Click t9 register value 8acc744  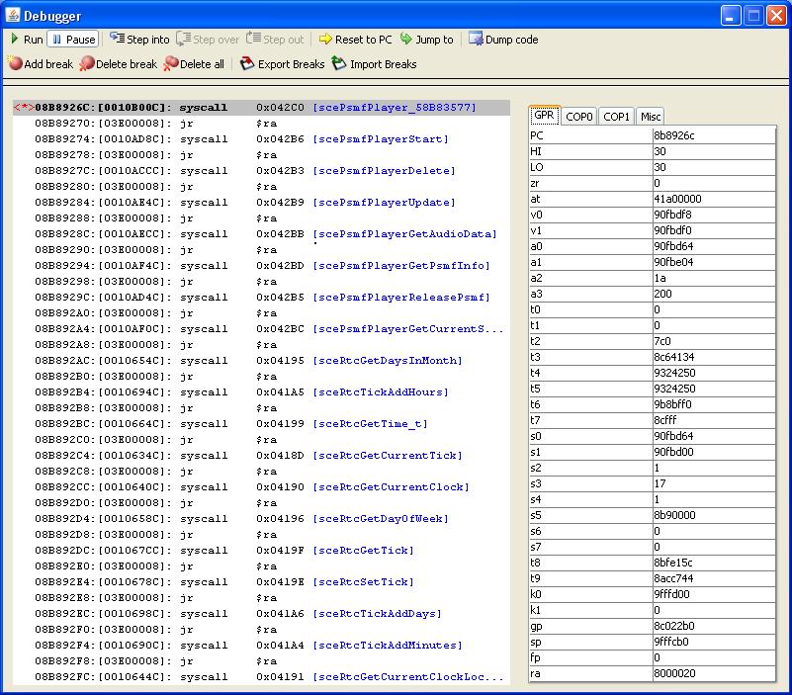[x=714, y=578]
